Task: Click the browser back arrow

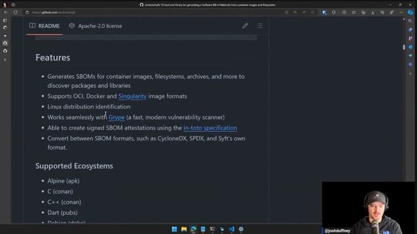Action: pyautogui.click(x=6, y=12)
